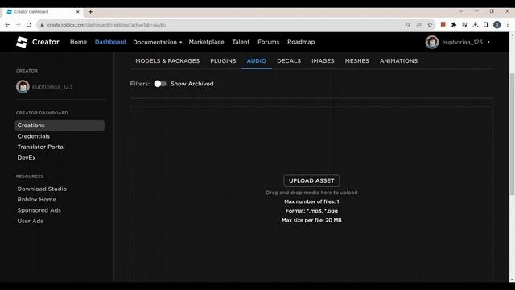Click the tab search chevron in title bar
515x290 pixels.
point(461,11)
